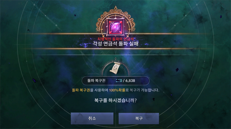Click the diamond tip atop the scroll emblem
231x129 pixels.
[x=116, y=59]
